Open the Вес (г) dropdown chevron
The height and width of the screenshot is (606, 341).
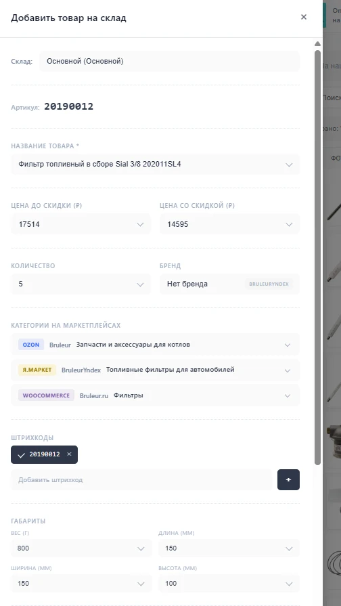click(x=141, y=549)
